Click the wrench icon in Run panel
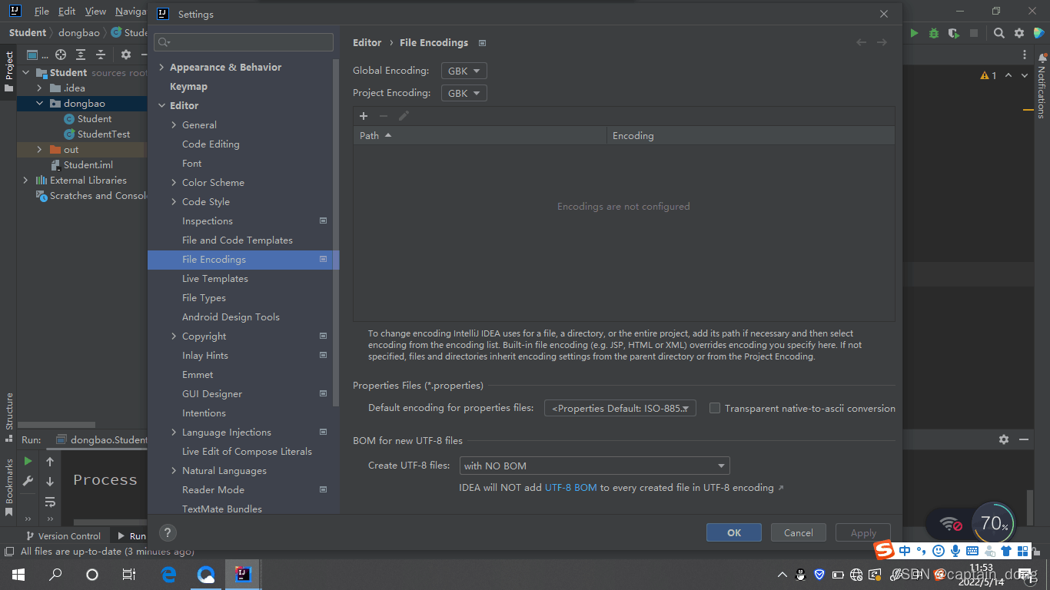The height and width of the screenshot is (590, 1050). (x=28, y=482)
